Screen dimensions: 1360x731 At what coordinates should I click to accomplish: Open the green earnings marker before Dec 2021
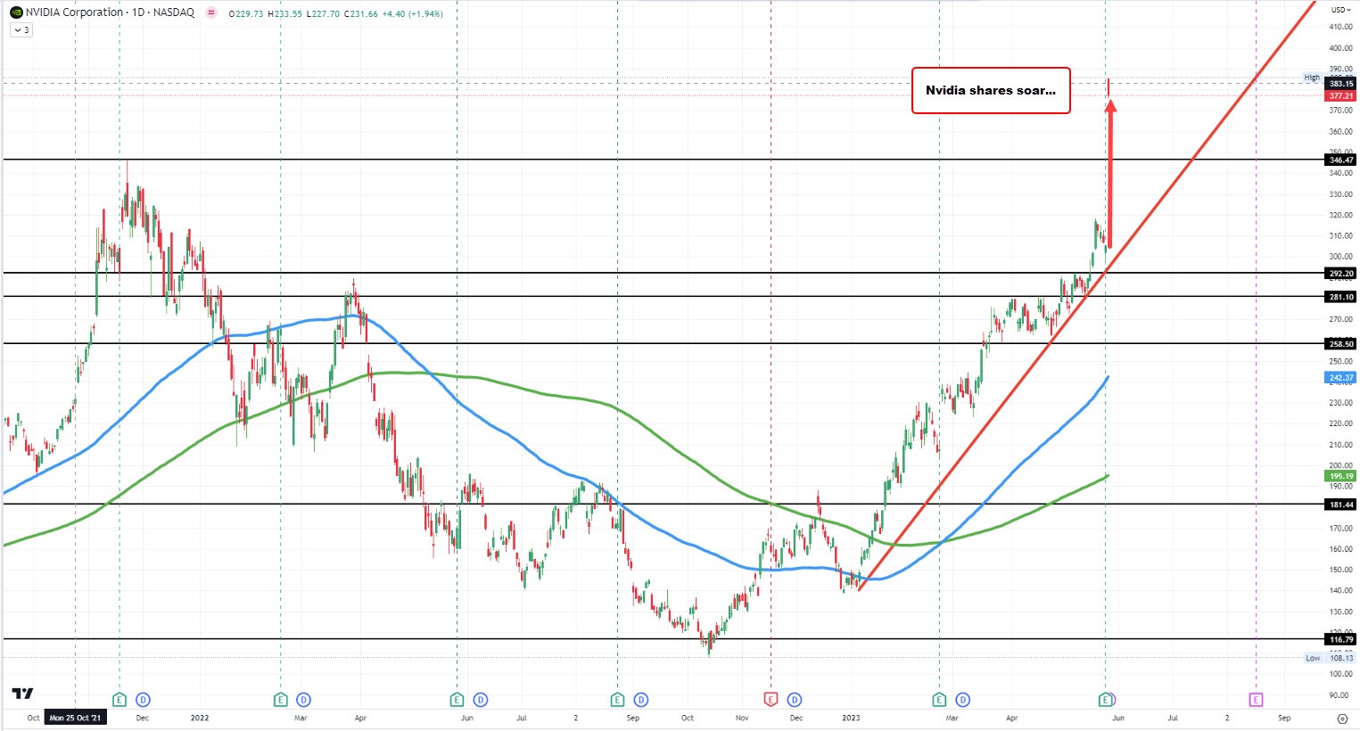coord(120,700)
